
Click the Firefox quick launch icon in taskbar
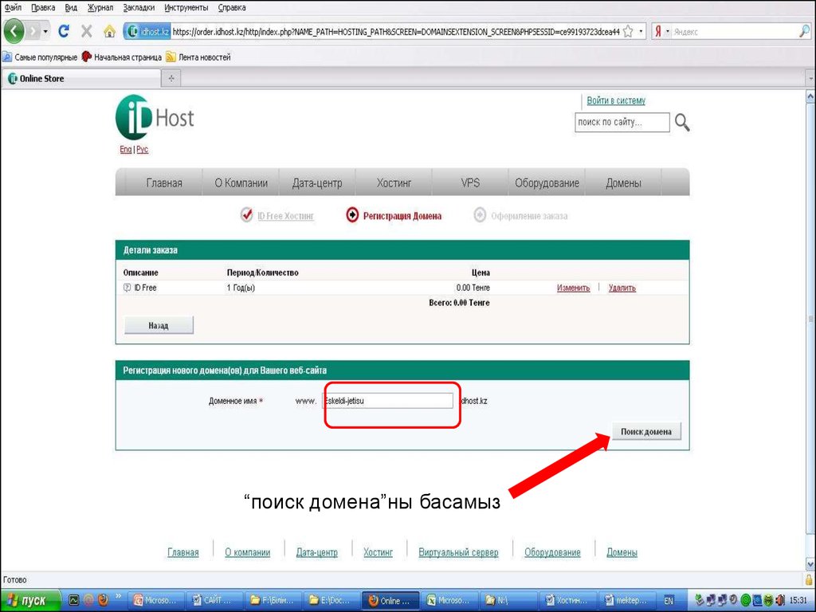point(103,600)
